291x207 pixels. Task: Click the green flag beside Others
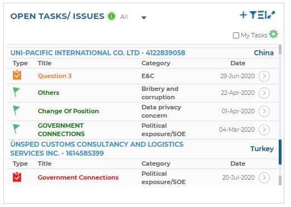pyautogui.click(x=16, y=92)
